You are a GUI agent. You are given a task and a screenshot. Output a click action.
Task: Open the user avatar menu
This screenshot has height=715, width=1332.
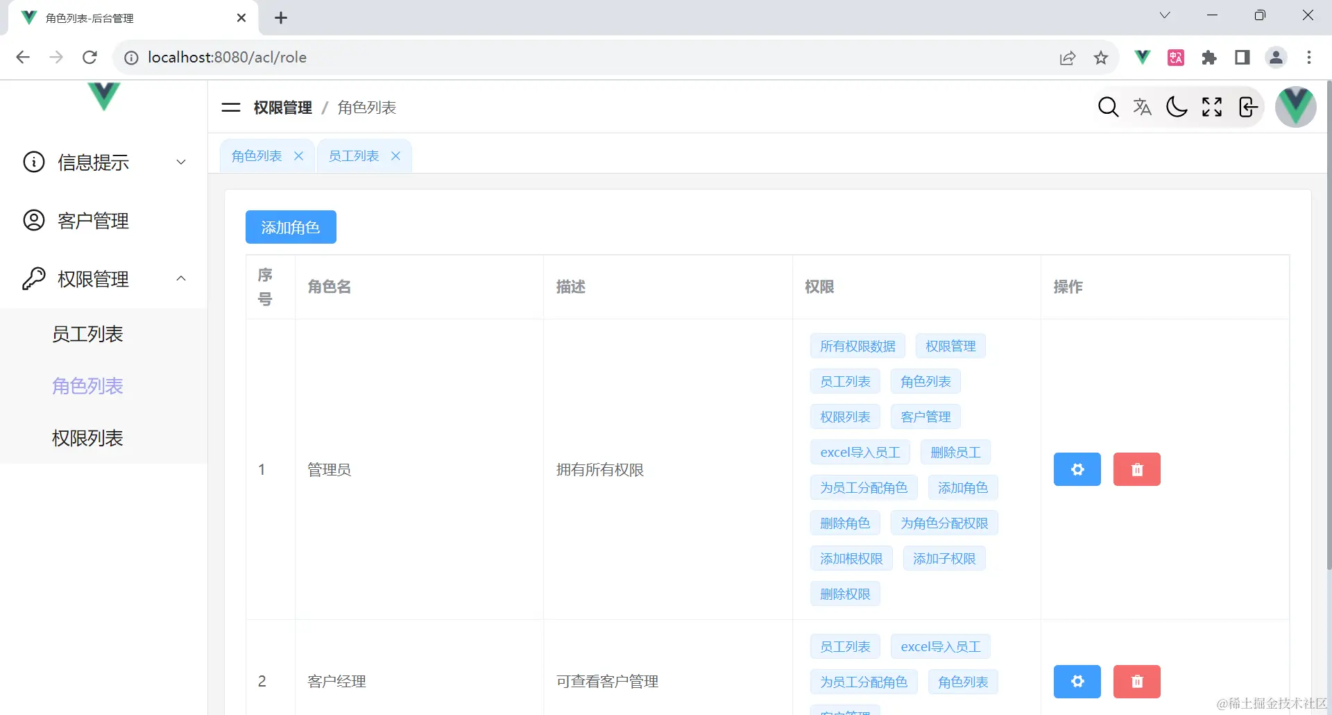point(1296,107)
